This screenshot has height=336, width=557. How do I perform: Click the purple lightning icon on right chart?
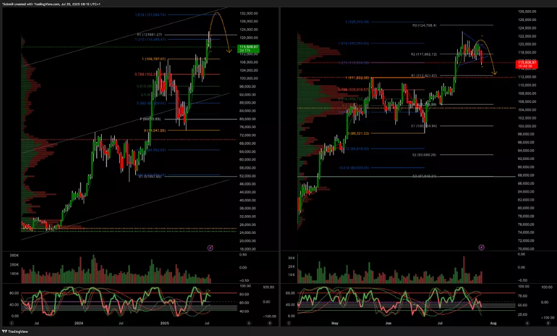(481, 247)
